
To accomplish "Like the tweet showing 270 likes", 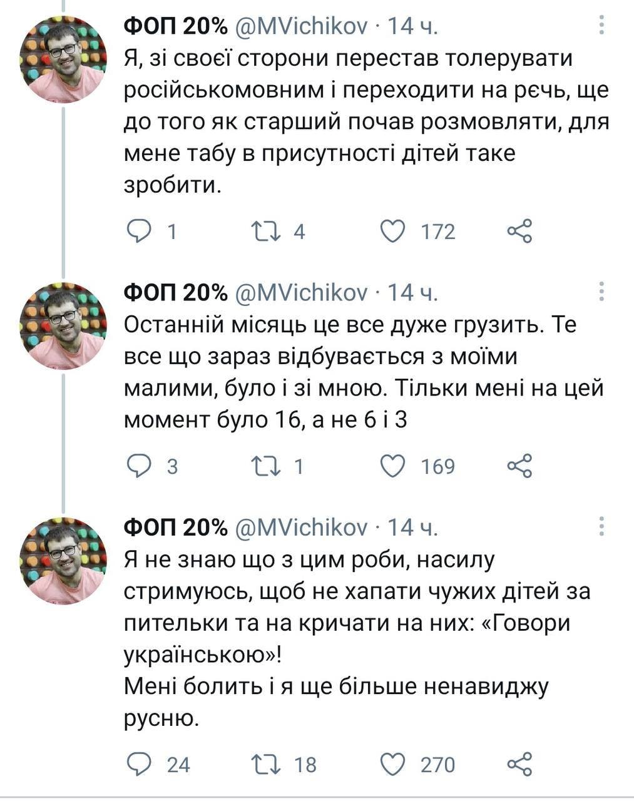I will tap(393, 764).
